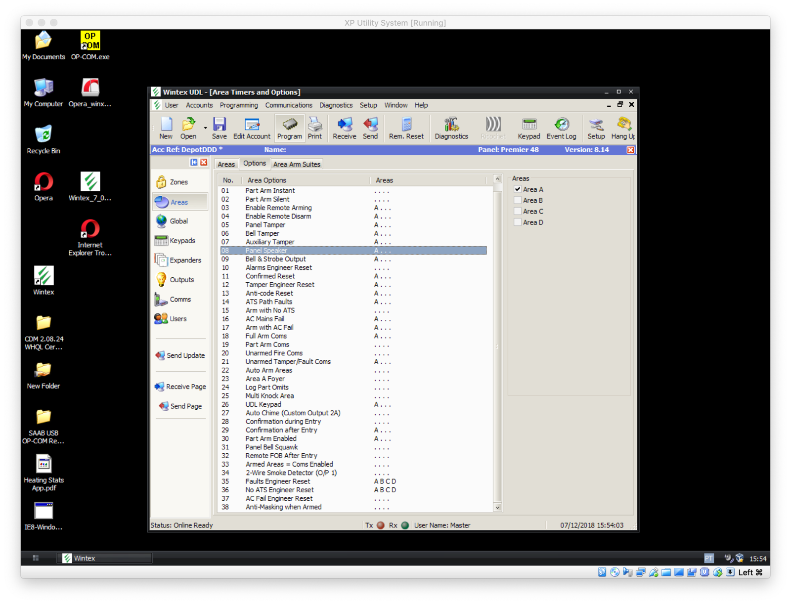Open the Communications menu
791x604 pixels.
coord(289,105)
